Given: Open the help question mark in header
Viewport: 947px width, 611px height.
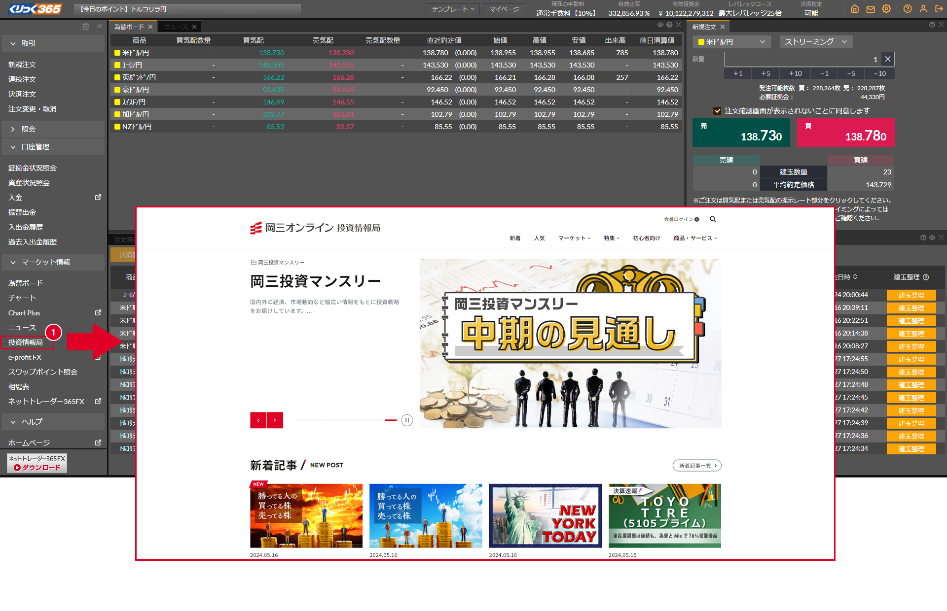Looking at the screenshot, I should (908, 9).
